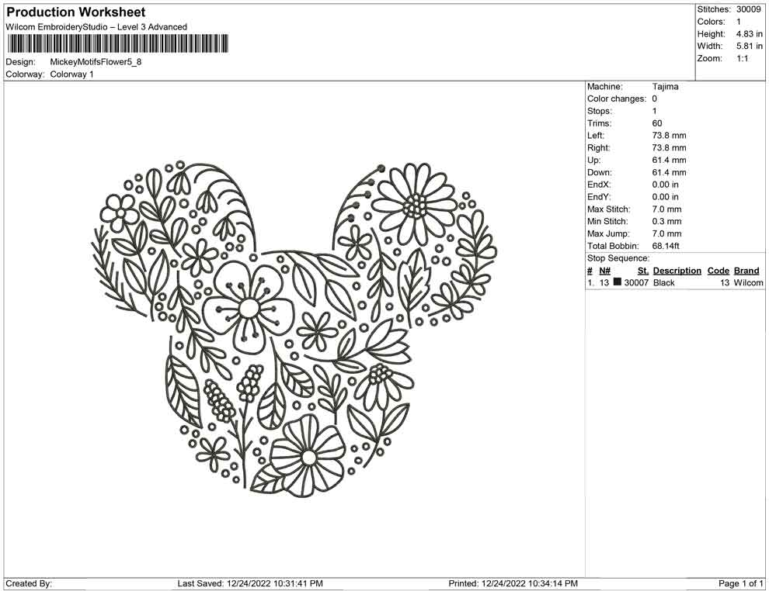
Task: Click the Wilcom brand cell
Action: click(x=748, y=283)
